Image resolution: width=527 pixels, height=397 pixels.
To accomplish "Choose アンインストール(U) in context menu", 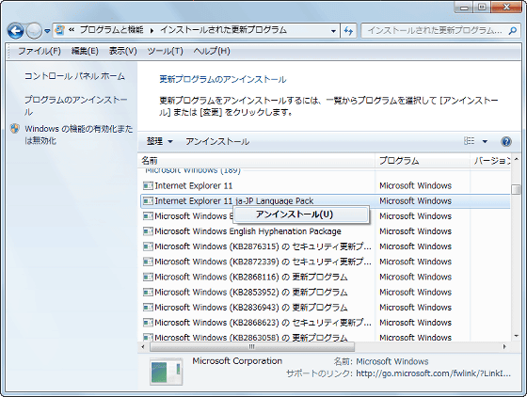I will [x=301, y=214].
